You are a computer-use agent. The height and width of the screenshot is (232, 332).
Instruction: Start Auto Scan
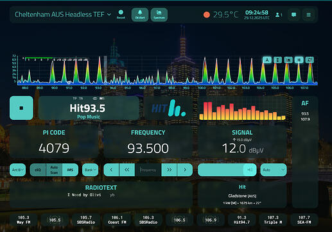tap(54, 170)
